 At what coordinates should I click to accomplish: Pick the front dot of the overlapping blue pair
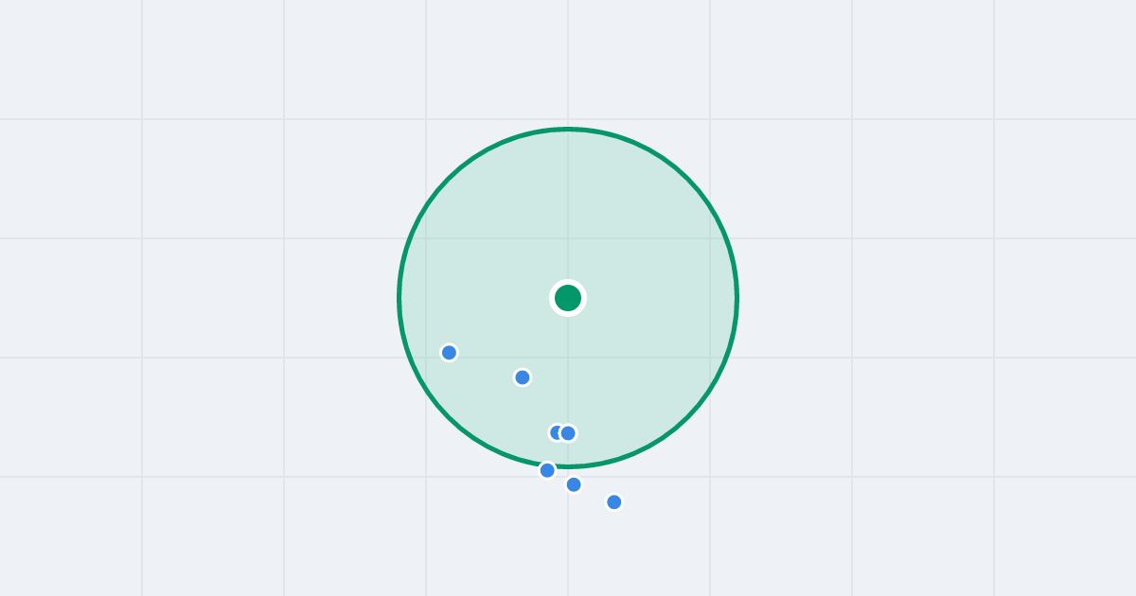[x=568, y=433]
